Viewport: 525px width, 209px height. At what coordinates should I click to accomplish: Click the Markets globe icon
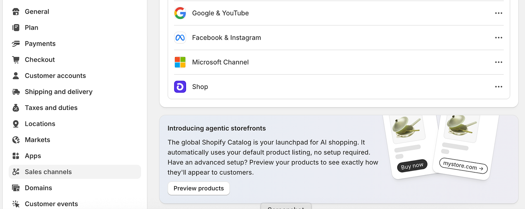[x=16, y=140]
